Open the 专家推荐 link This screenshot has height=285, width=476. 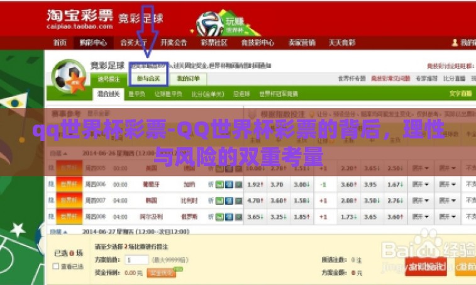pos(426,79)
